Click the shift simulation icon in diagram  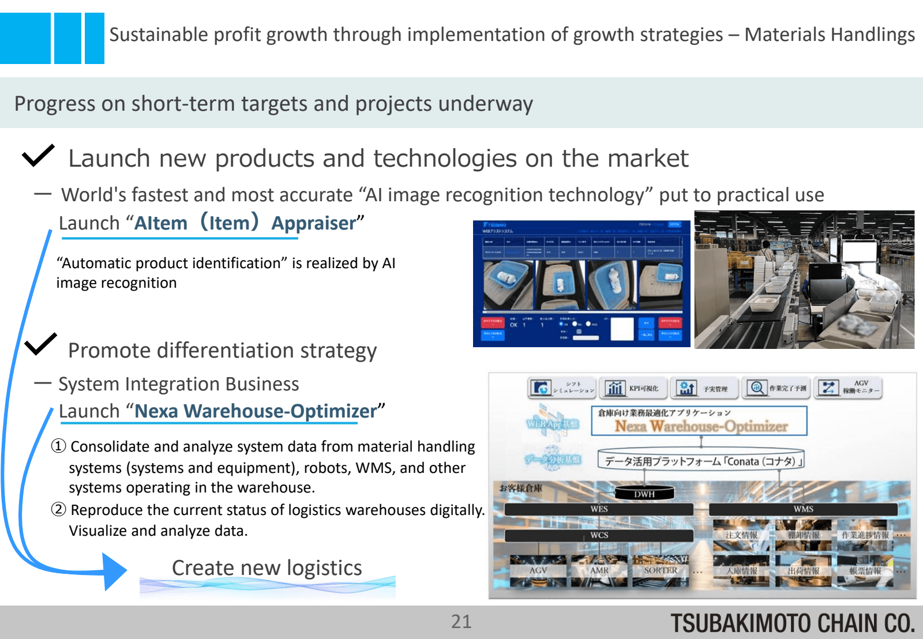(x=541, y=388)
